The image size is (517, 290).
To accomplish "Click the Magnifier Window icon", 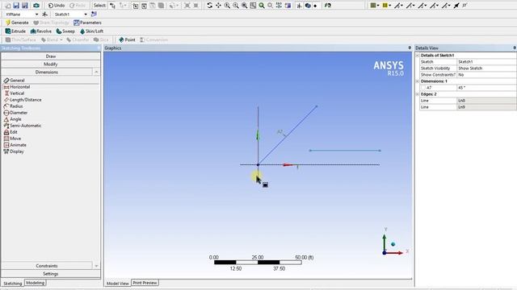I will pyautogui.click(x=253, y=6).
